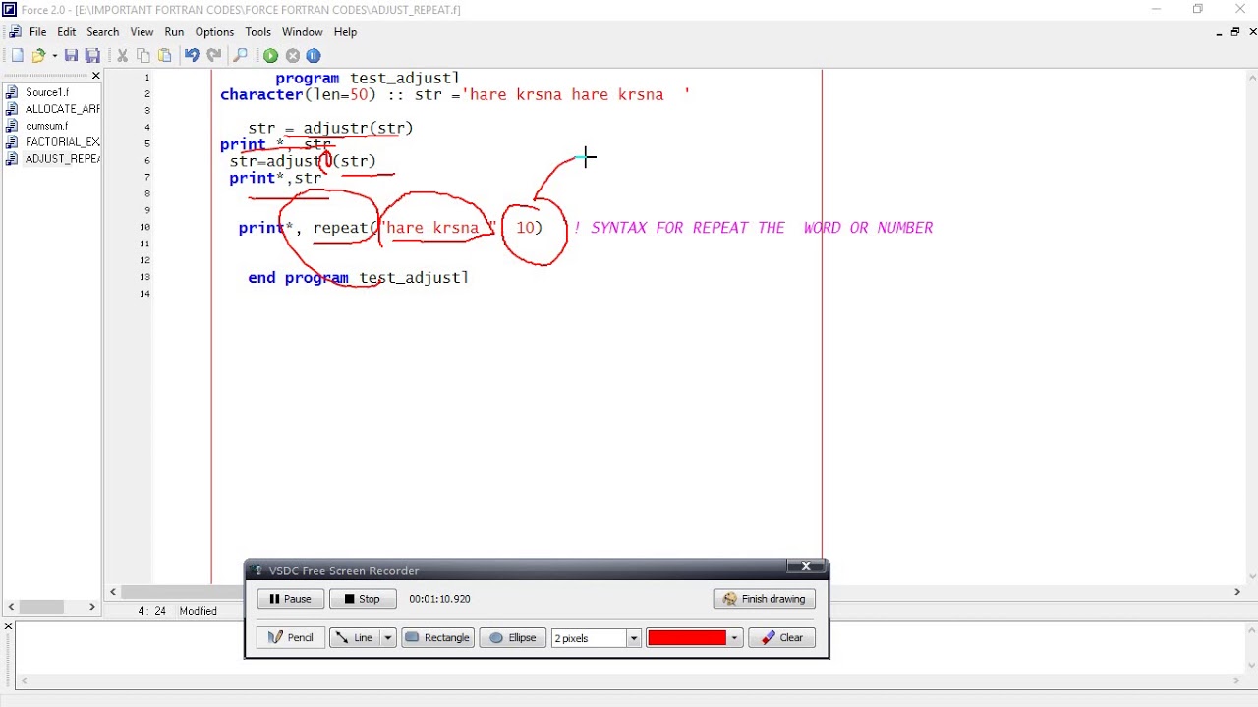The height and width of the screenshot is (707, 1258).
Task: Close the file list side panel
Action: click(x=95, y=76)
